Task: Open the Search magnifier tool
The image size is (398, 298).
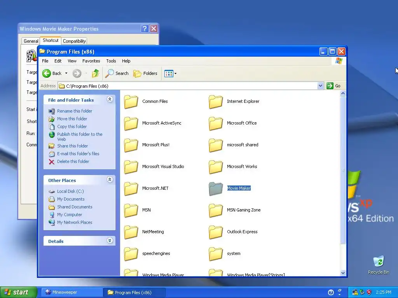Action: (117, 73)
